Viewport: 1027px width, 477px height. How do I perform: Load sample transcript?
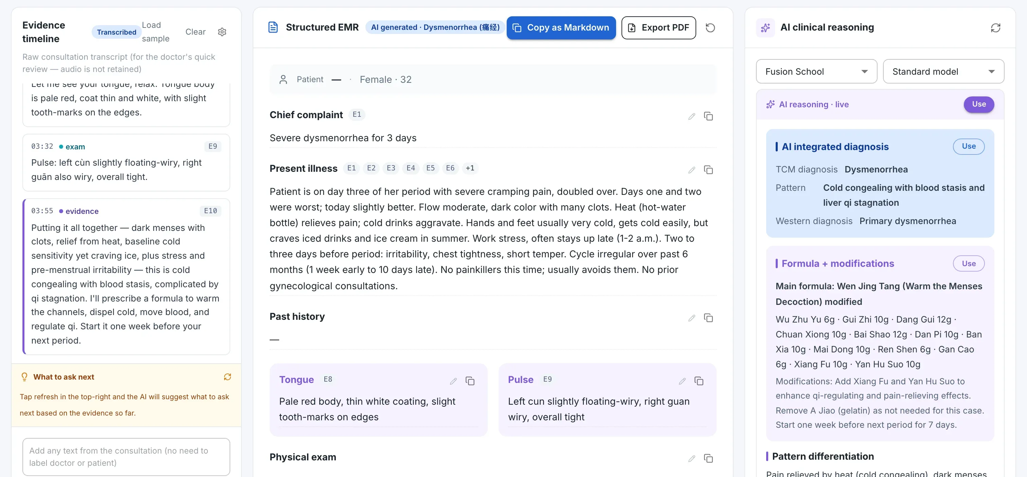coord(156,32)
